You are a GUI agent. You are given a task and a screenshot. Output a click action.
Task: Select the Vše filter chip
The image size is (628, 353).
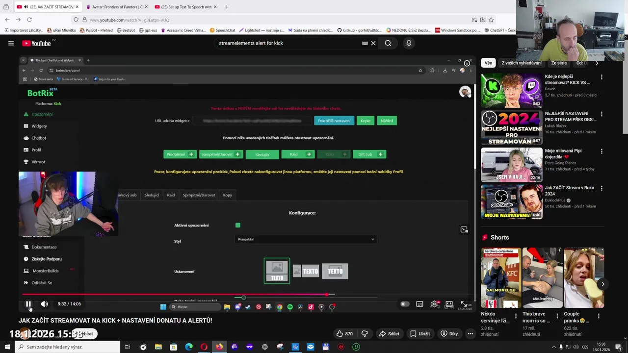488,63
